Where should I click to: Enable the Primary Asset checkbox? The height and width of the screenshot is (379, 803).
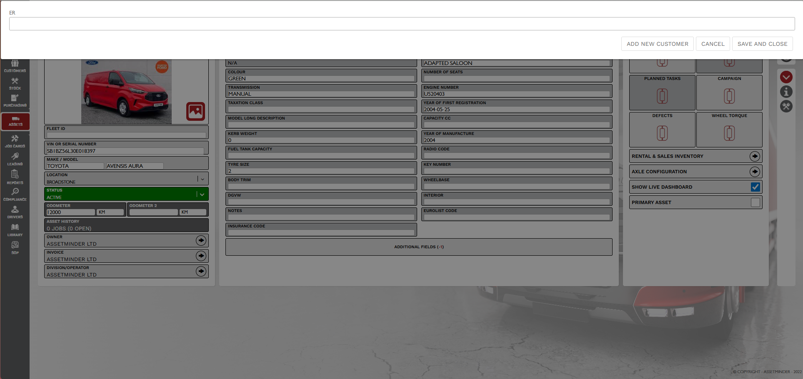point(755,202)
